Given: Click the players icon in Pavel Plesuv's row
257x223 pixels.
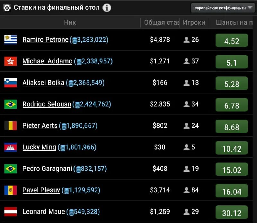Looking at the screenshot, I should pos(186,190).
